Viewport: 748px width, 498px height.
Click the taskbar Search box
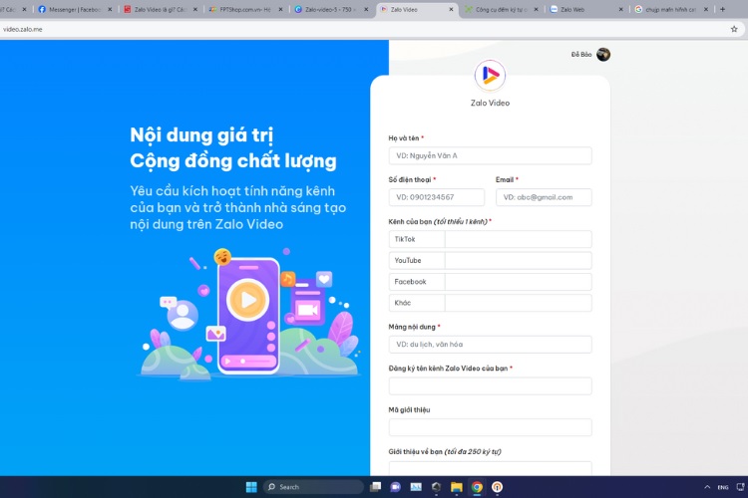313,487
